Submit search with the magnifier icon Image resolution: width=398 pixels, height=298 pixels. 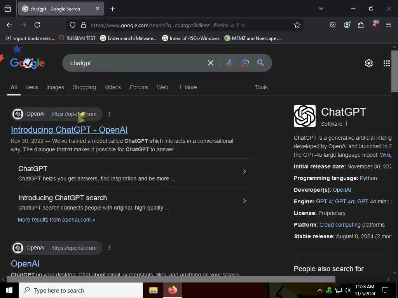click(x=260, y=62)
